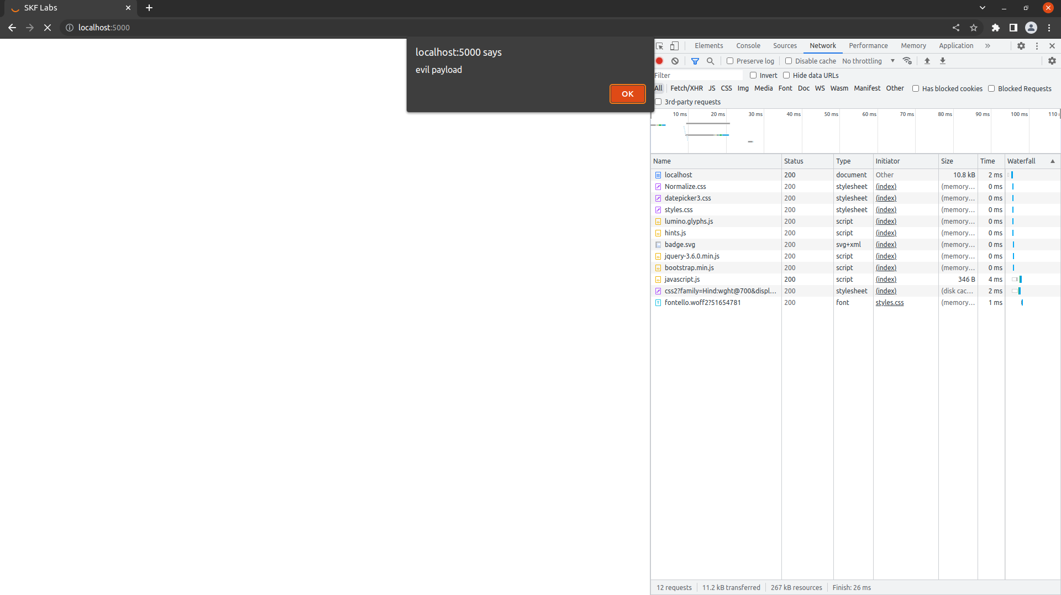Expand more DevTools tabs chevron
The width and height of the screenshot is (1061, 595).
pyautogui.click(x=988, y=46)
